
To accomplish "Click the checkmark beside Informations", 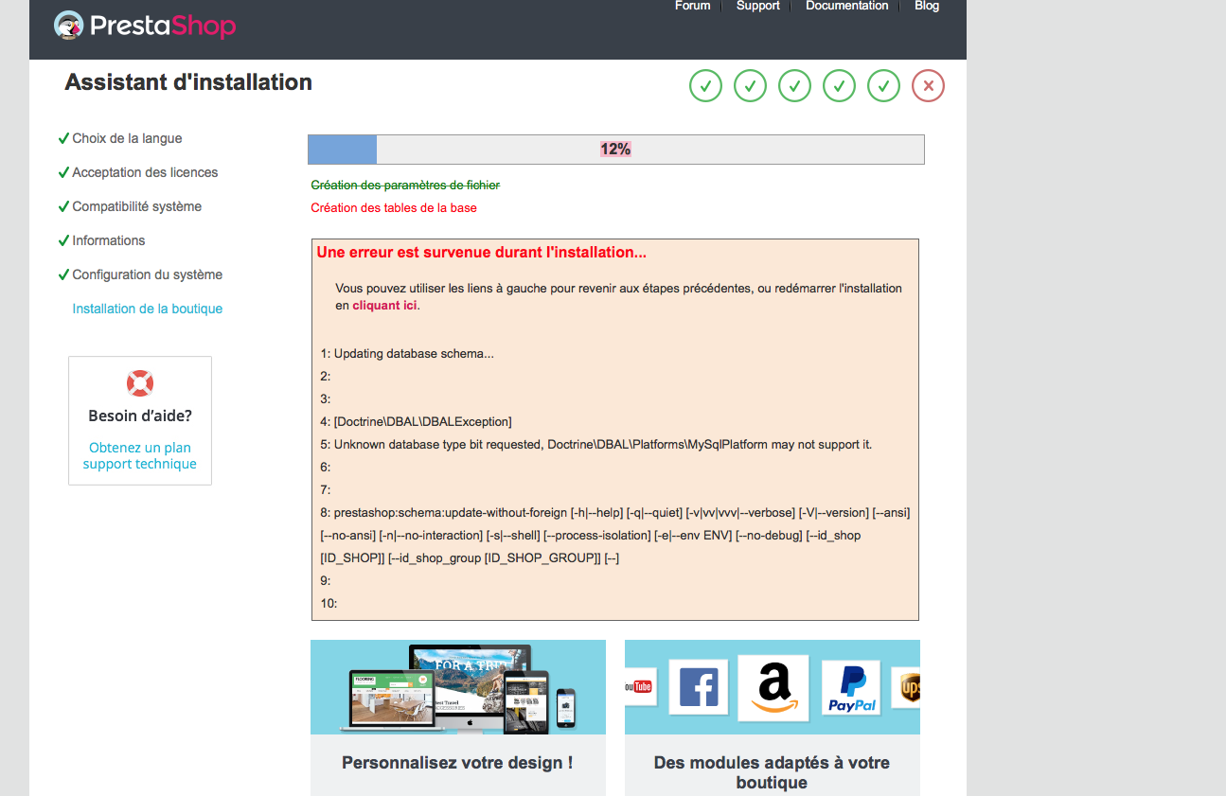I will click(x=63, y=240).
